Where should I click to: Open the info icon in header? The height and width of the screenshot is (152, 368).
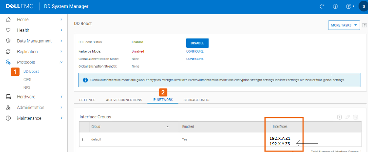pyautogui.click(x=335, y=7)
